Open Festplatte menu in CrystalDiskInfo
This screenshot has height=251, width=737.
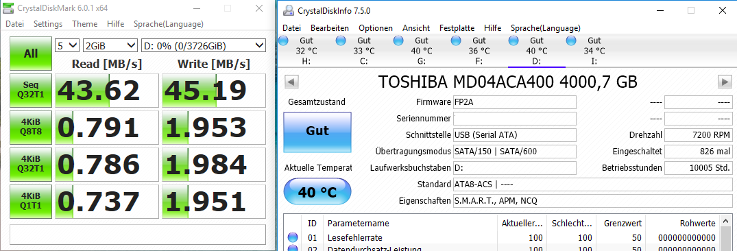tap(457, 28)
